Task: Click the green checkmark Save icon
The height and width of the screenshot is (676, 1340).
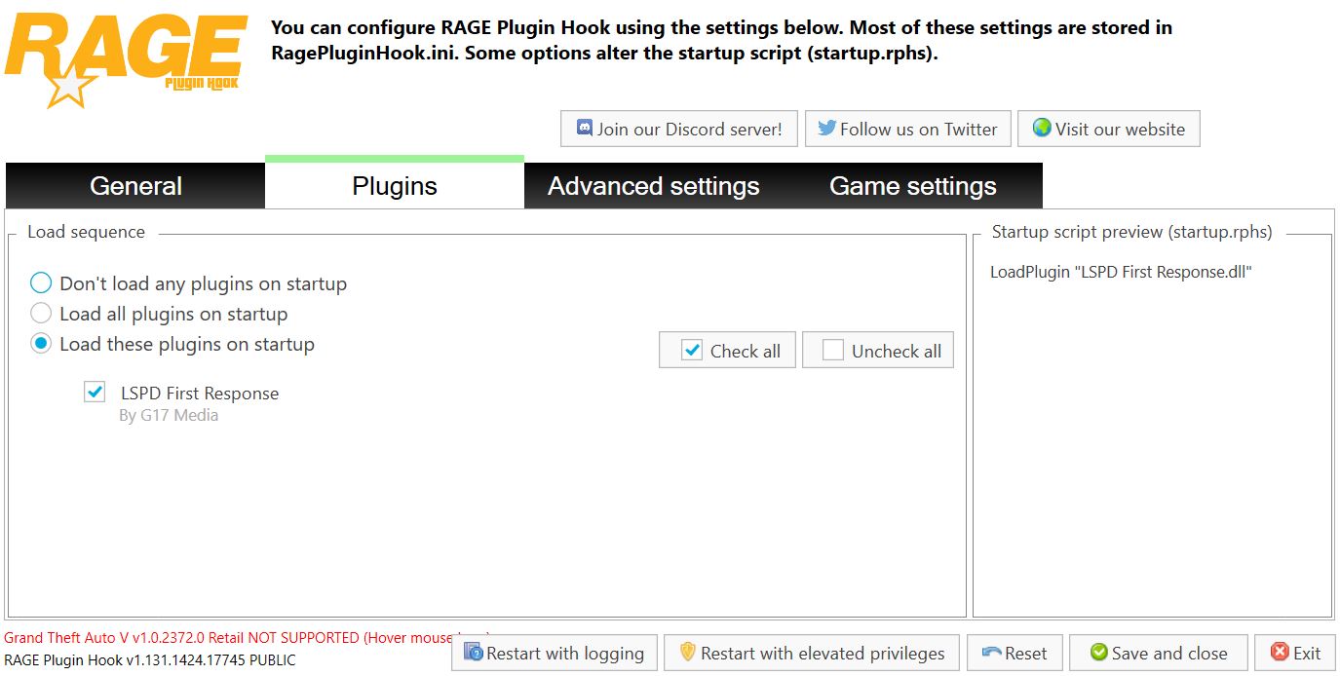Action: [1098, 652]
